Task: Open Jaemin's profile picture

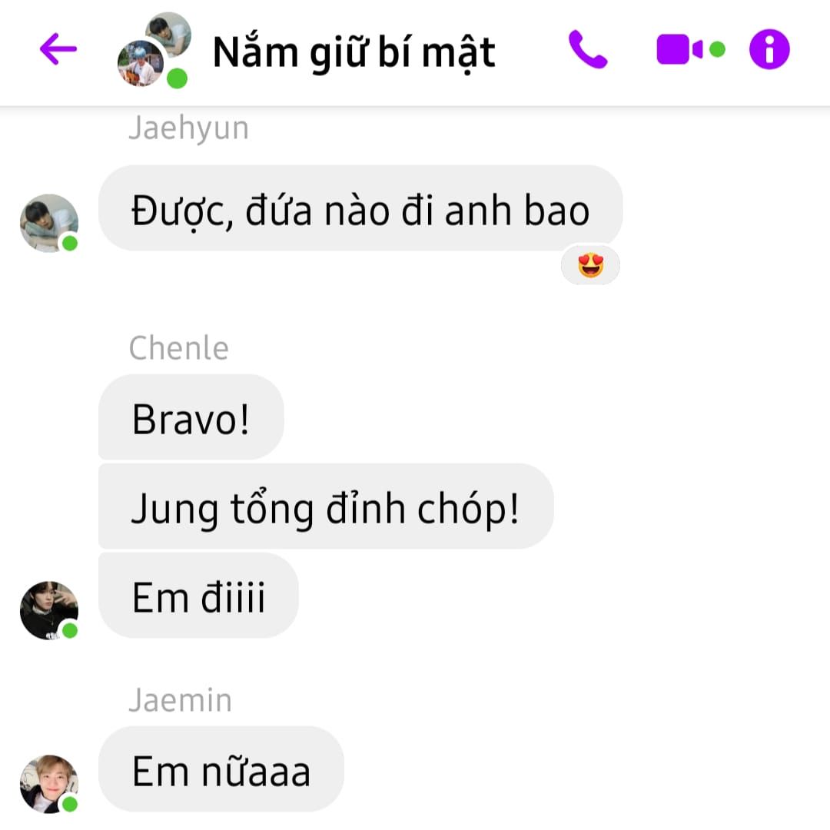Action: coord(49,784)
